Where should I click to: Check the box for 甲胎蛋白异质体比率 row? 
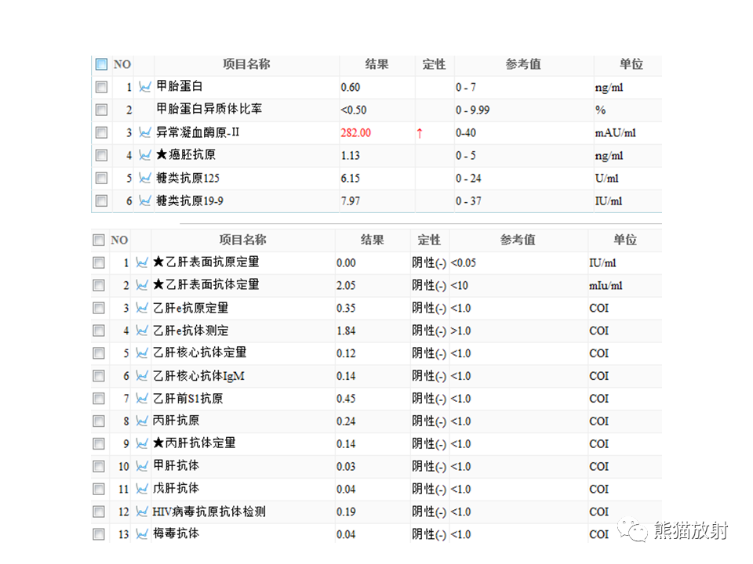pos(101,110)
